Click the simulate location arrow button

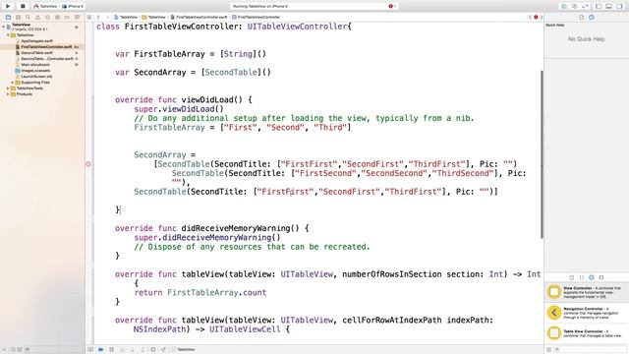(163, 350)
